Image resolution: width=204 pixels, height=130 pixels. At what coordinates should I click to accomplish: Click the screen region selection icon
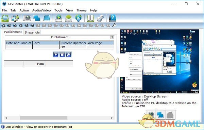pyautogui.click(x=47, y=18)
